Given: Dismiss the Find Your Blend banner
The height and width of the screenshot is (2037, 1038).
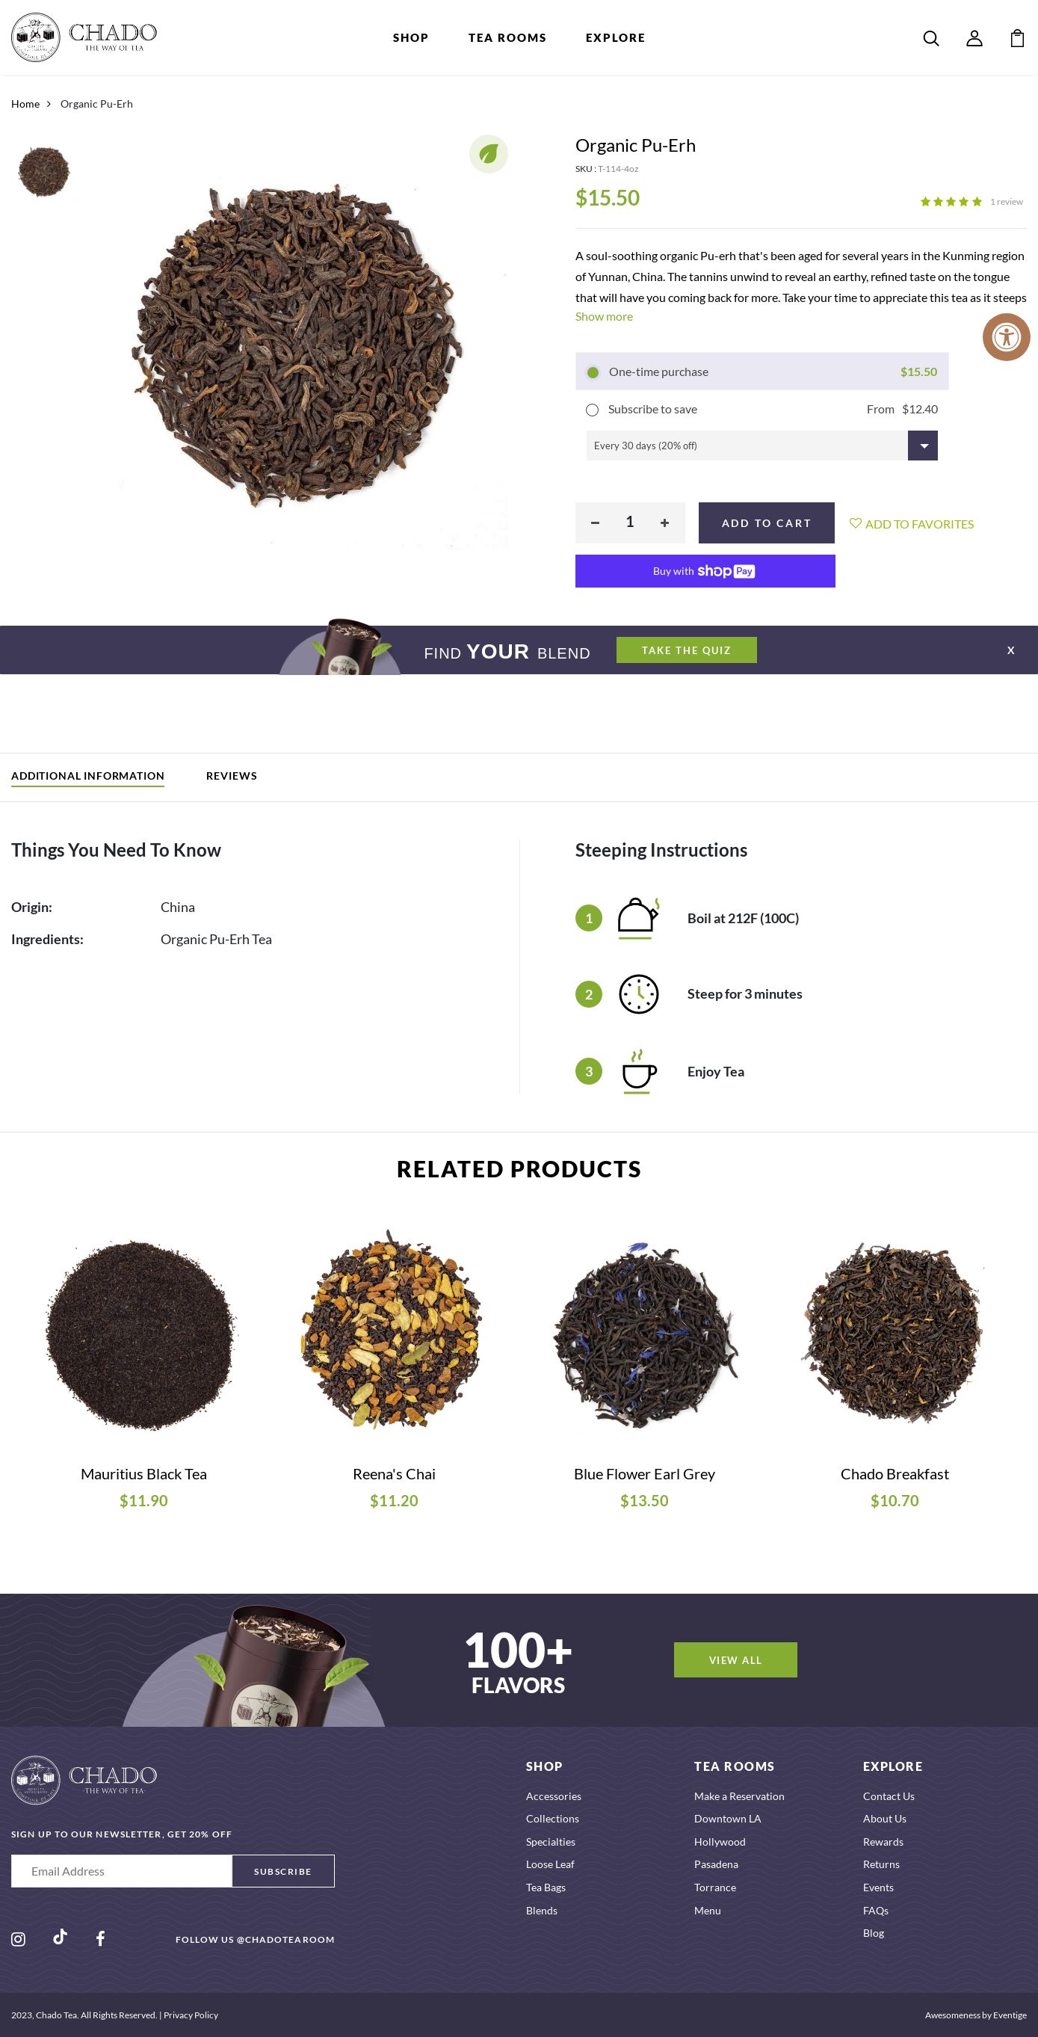Looking at the screenshot, I should click(x=1010, y=650).
